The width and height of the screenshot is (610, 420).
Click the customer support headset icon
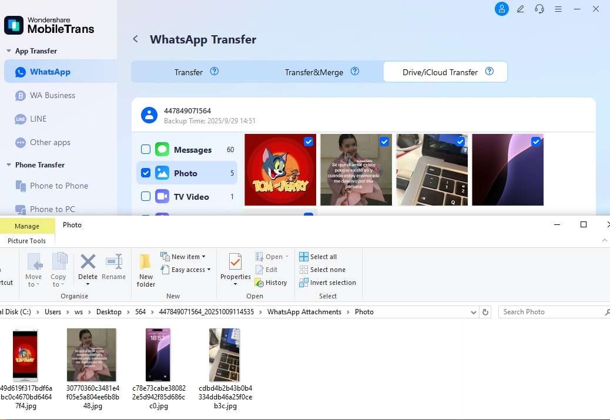click(539, 9)
